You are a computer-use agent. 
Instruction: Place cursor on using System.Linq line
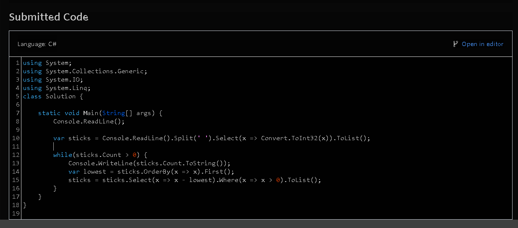(57, 88)
